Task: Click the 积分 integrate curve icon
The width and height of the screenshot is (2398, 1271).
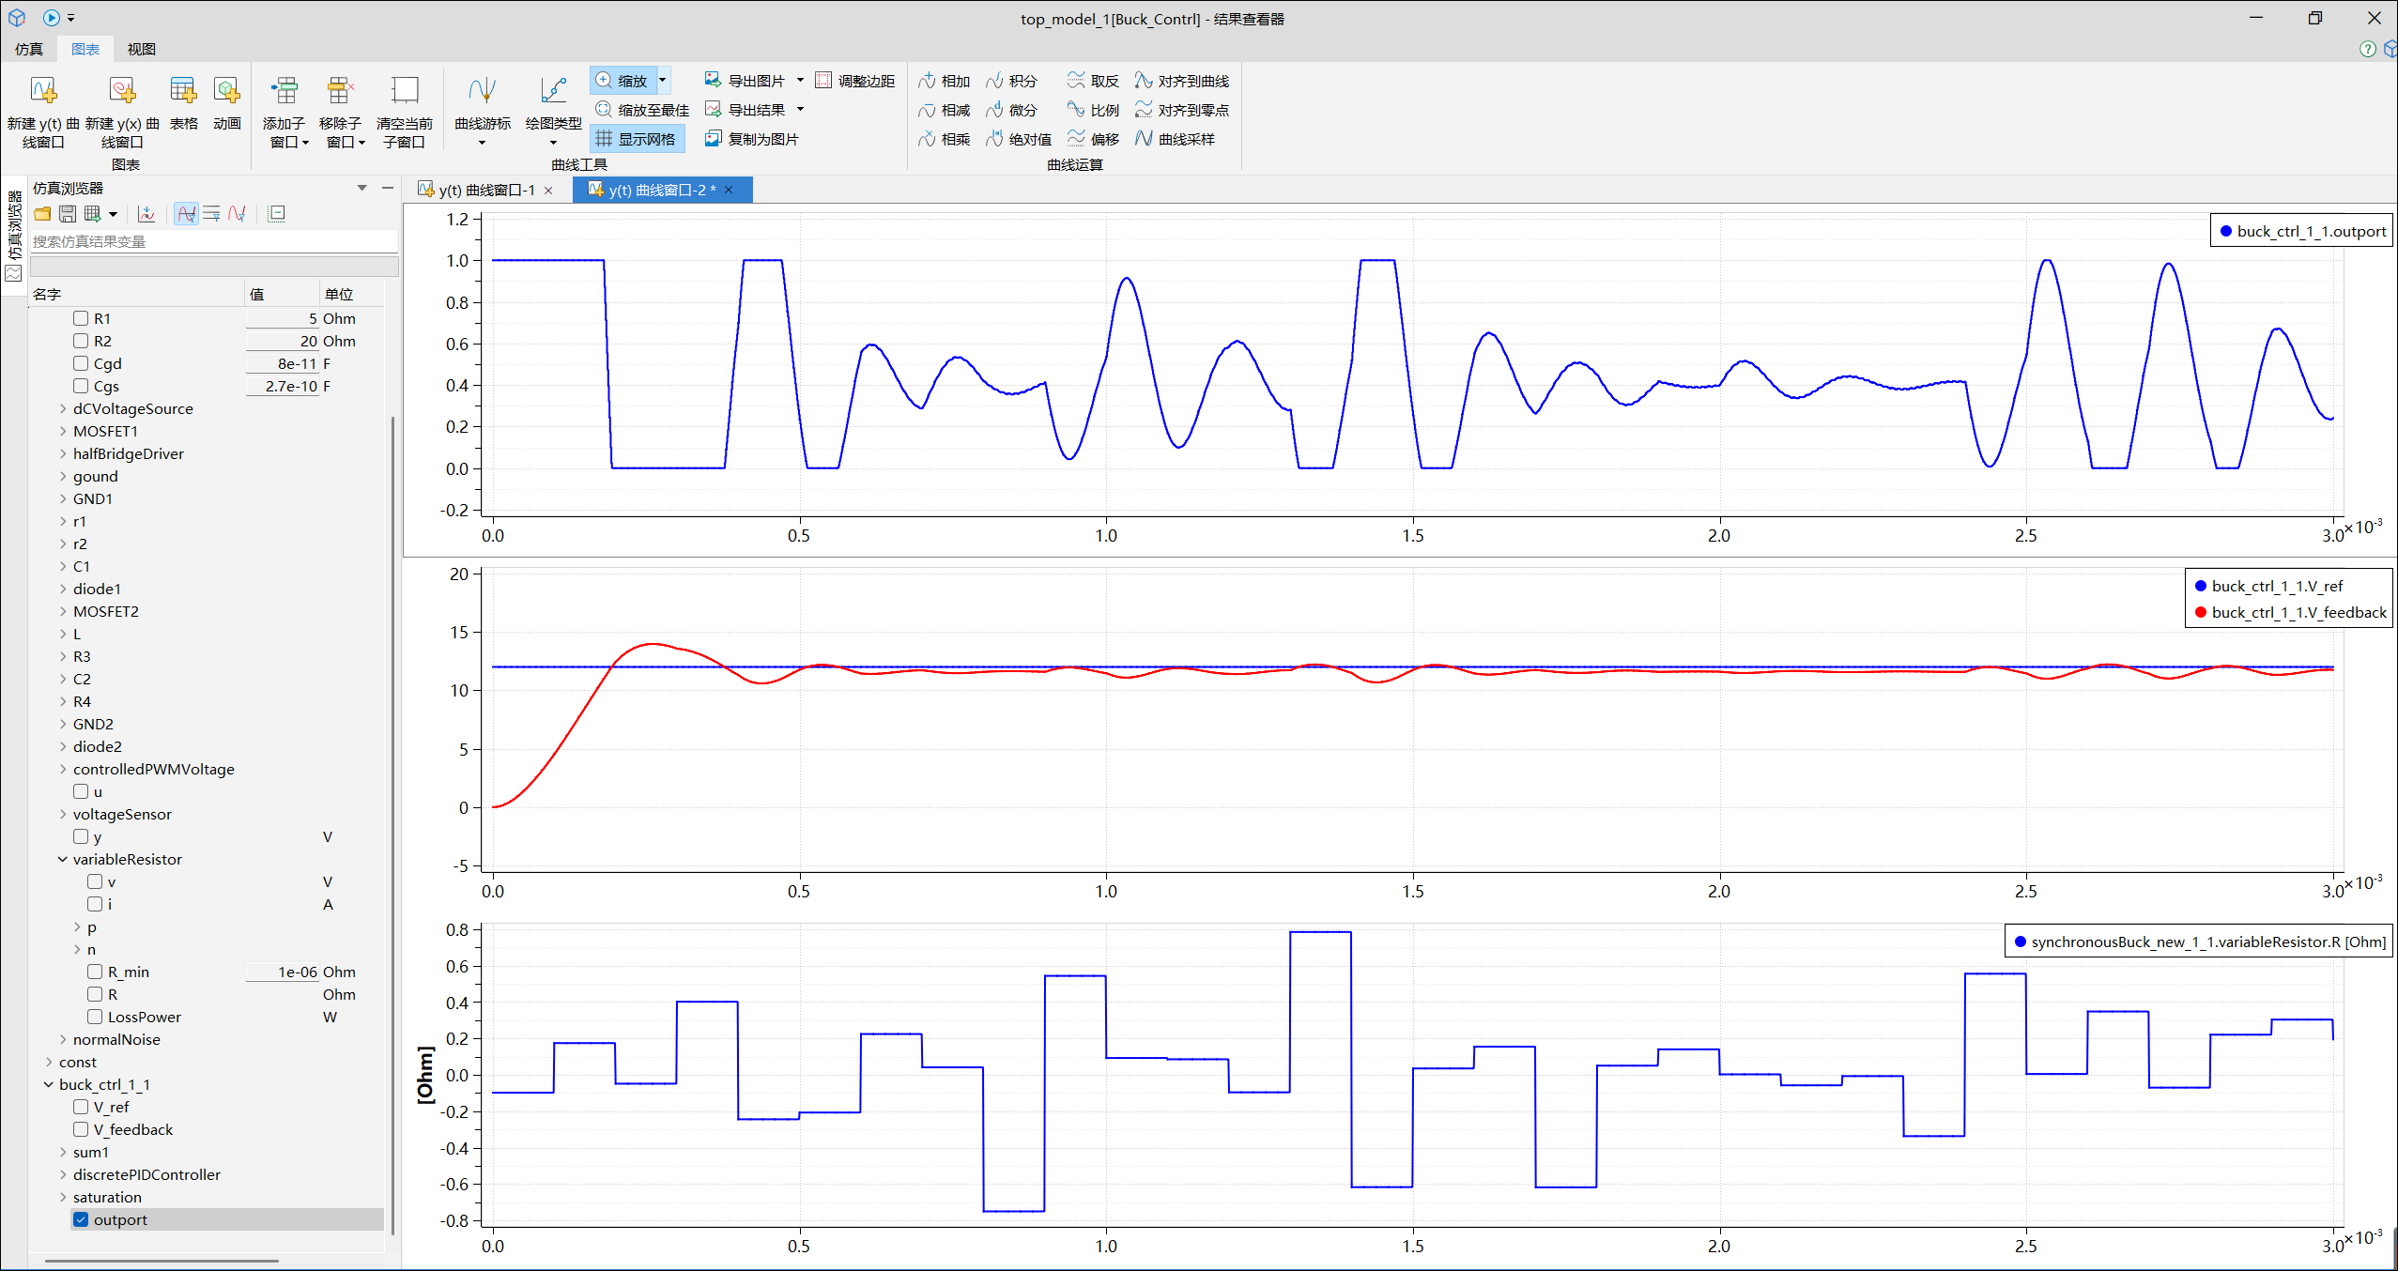Action: coord(995,82)
